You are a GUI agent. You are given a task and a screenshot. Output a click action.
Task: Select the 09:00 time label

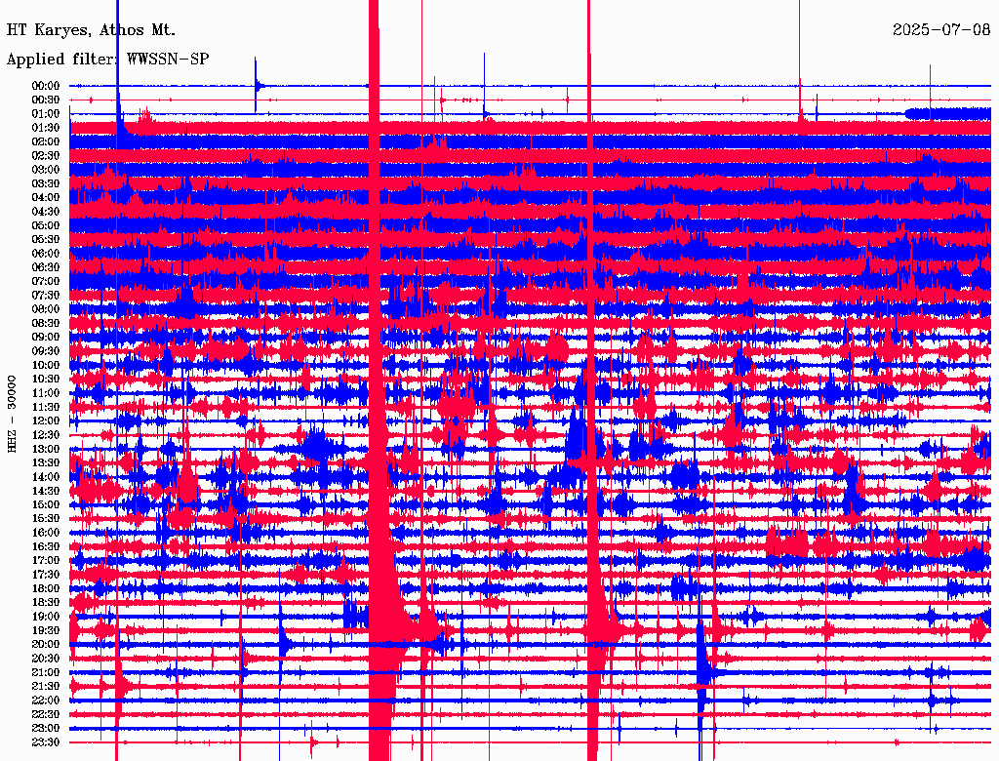tap(46, 338)
